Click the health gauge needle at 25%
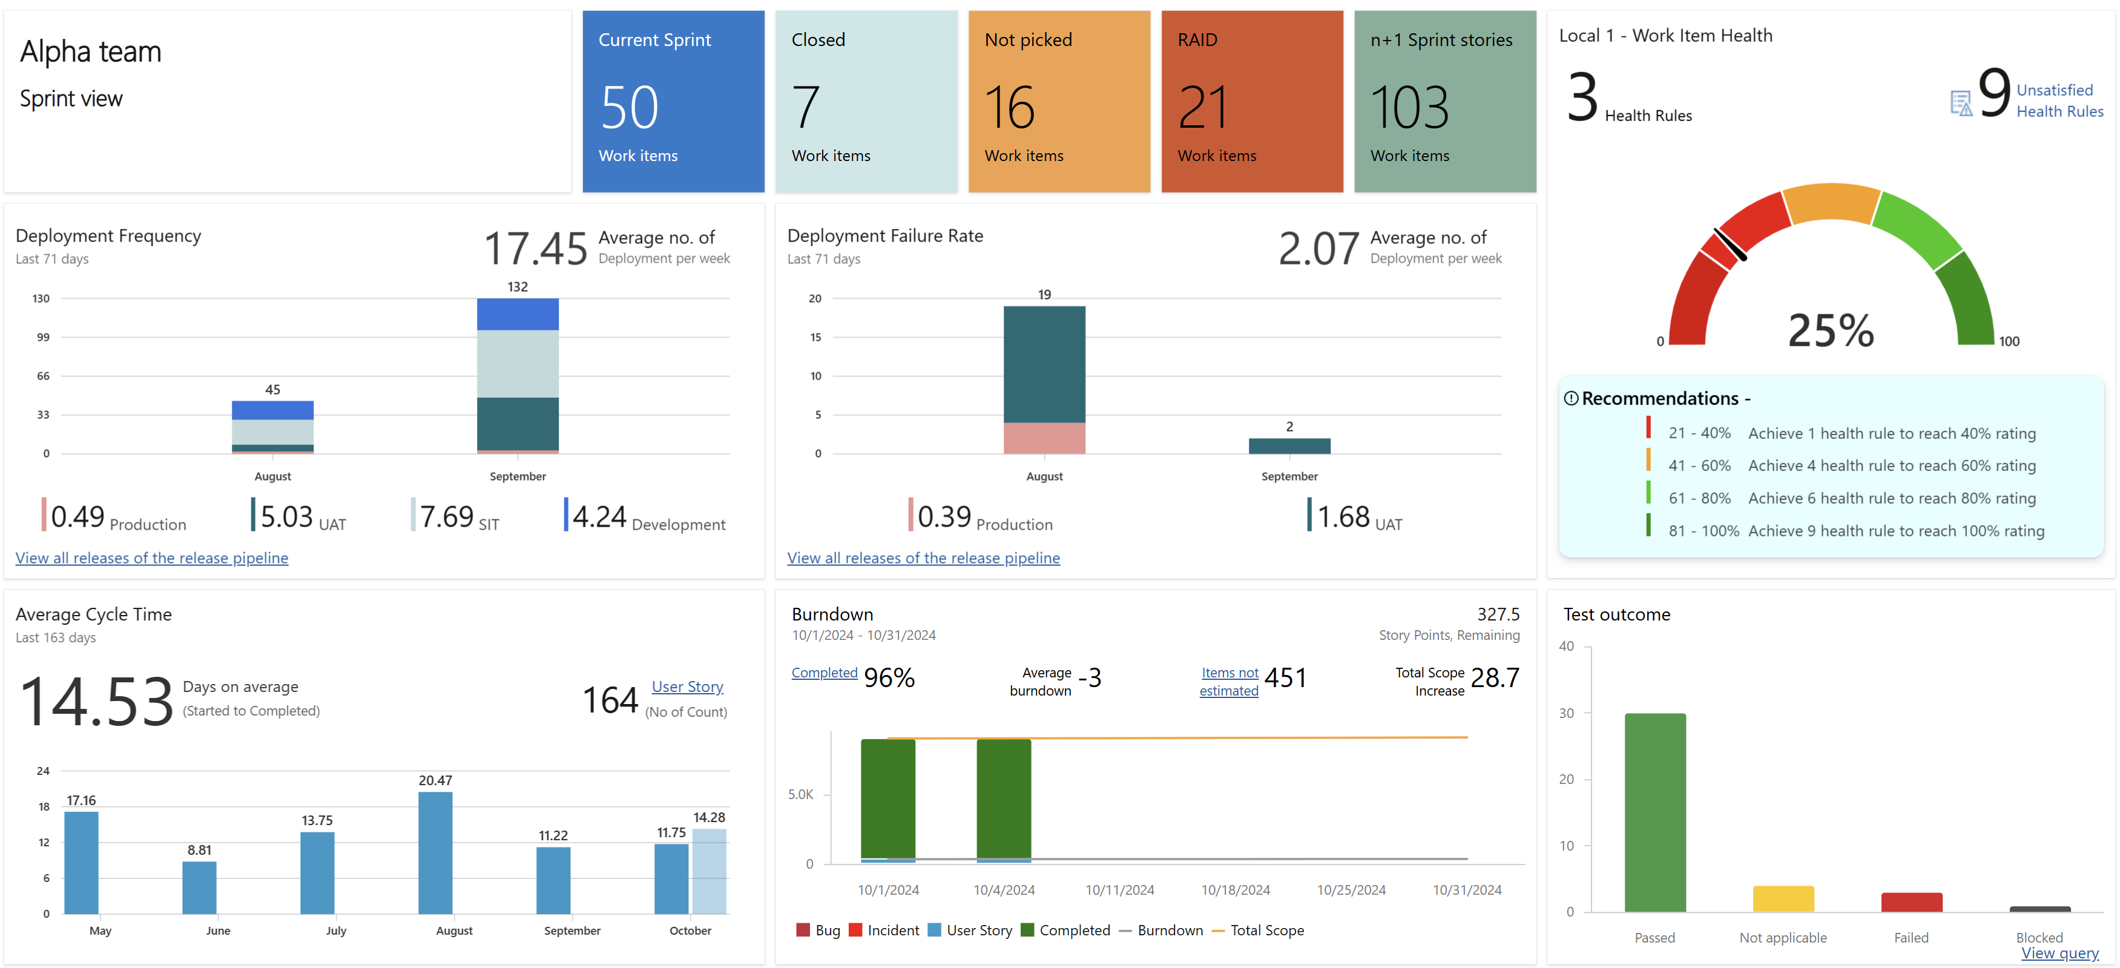The image size is (2120, 968). pyautogui.click(x=1730, y=245)
